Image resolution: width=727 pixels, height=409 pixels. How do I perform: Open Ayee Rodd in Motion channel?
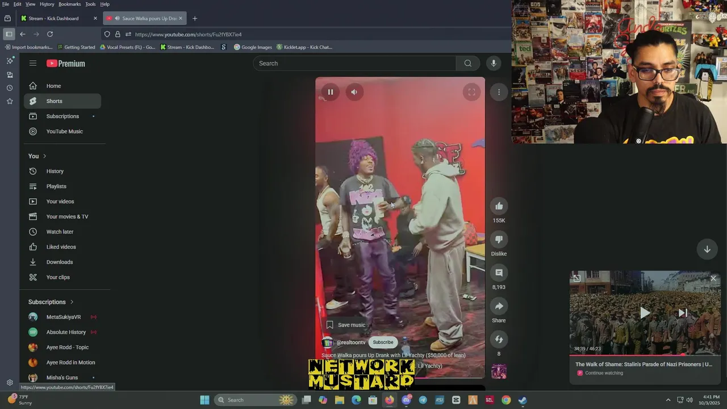click(x=62, y=362)
